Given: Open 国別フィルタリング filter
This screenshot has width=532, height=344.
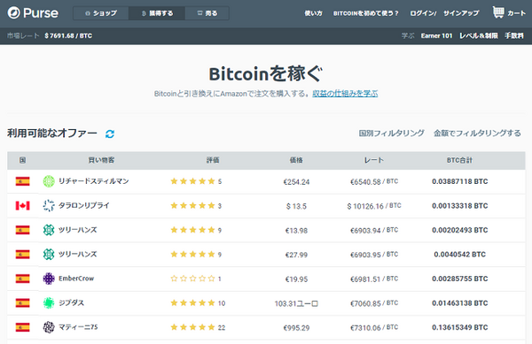Looking at the screenshot, I should click(x=392, y=133).
